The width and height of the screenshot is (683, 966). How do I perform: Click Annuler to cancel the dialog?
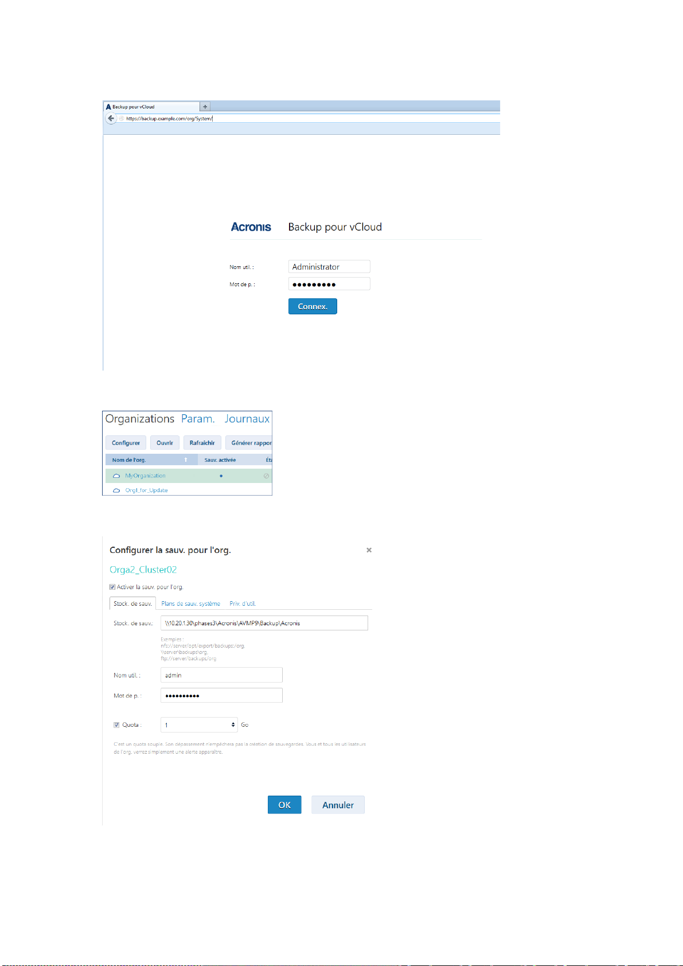pos(338,805)
